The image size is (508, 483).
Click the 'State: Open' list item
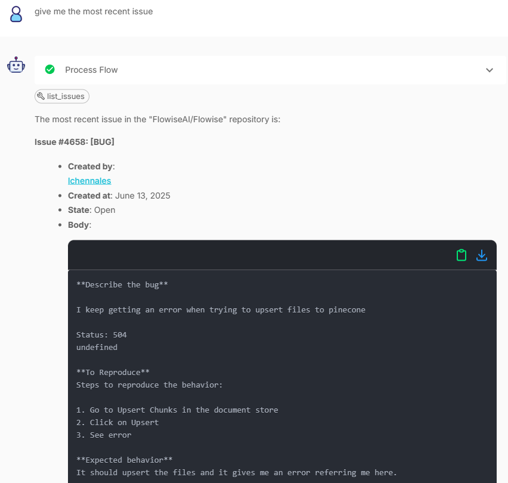[92, 210]
